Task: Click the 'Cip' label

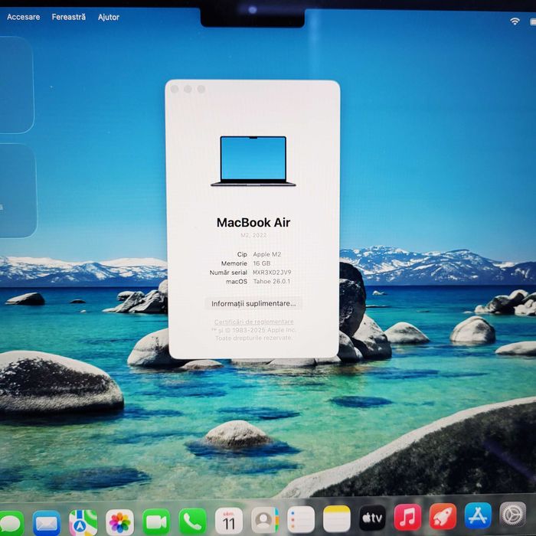Action: pyautogui.click(x=242, y=254)
